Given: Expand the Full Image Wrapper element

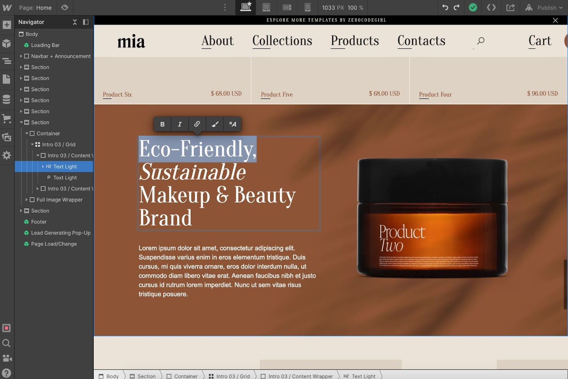Looking at the screenshot, I should pos(27,200).
